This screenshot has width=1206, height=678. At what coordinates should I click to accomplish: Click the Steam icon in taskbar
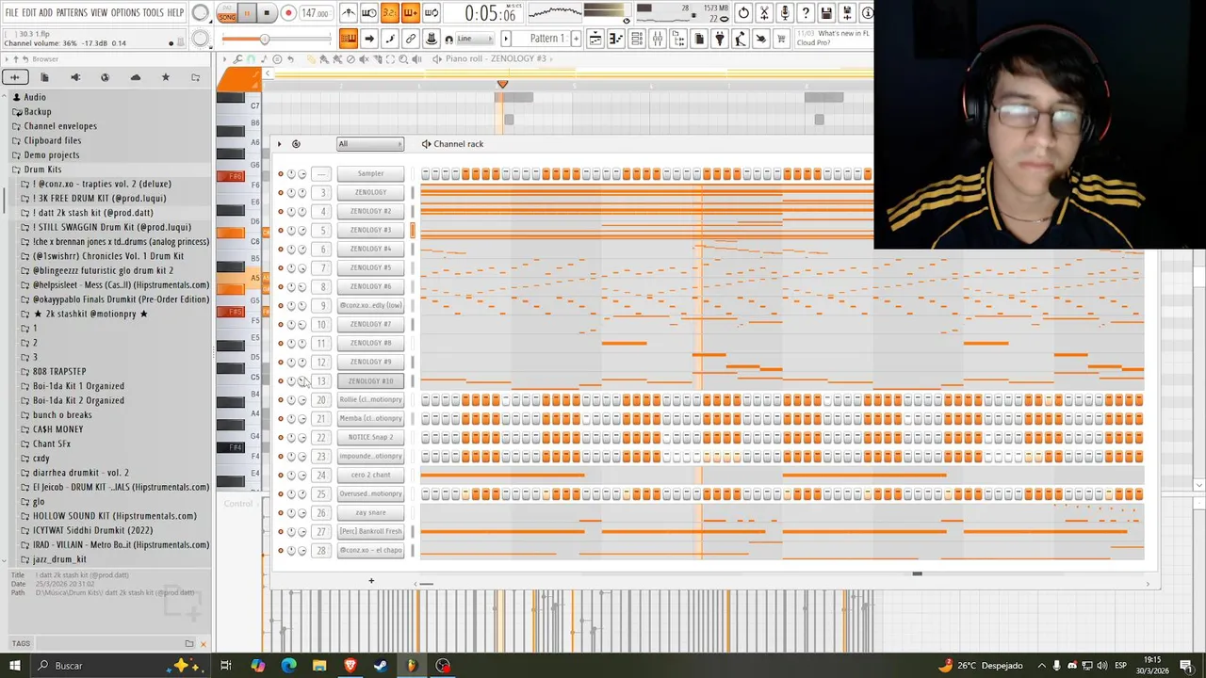pos(381,666)
